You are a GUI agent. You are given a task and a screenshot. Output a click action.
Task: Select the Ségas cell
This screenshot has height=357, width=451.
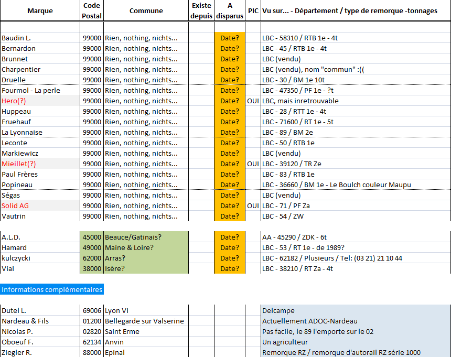[x=40, y=195]
